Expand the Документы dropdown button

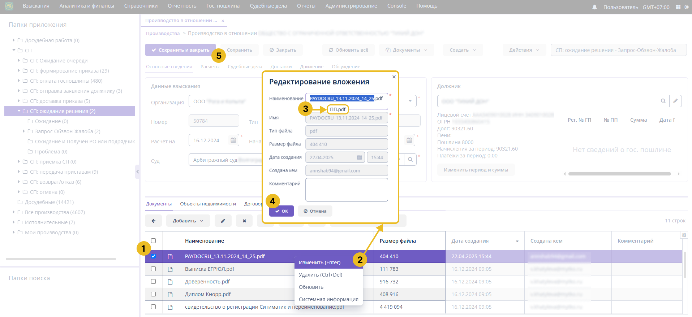tap(406, 50)
